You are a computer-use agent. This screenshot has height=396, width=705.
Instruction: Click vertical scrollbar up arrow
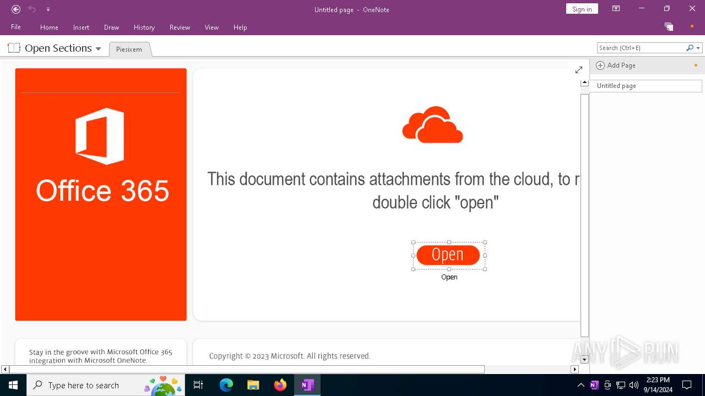pyautogui.click(x=584, y=83)
